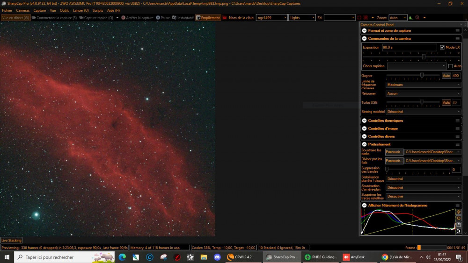Open the Fichier menu
The width and height of the screenshot is (468, 263).
coord(7,10)
